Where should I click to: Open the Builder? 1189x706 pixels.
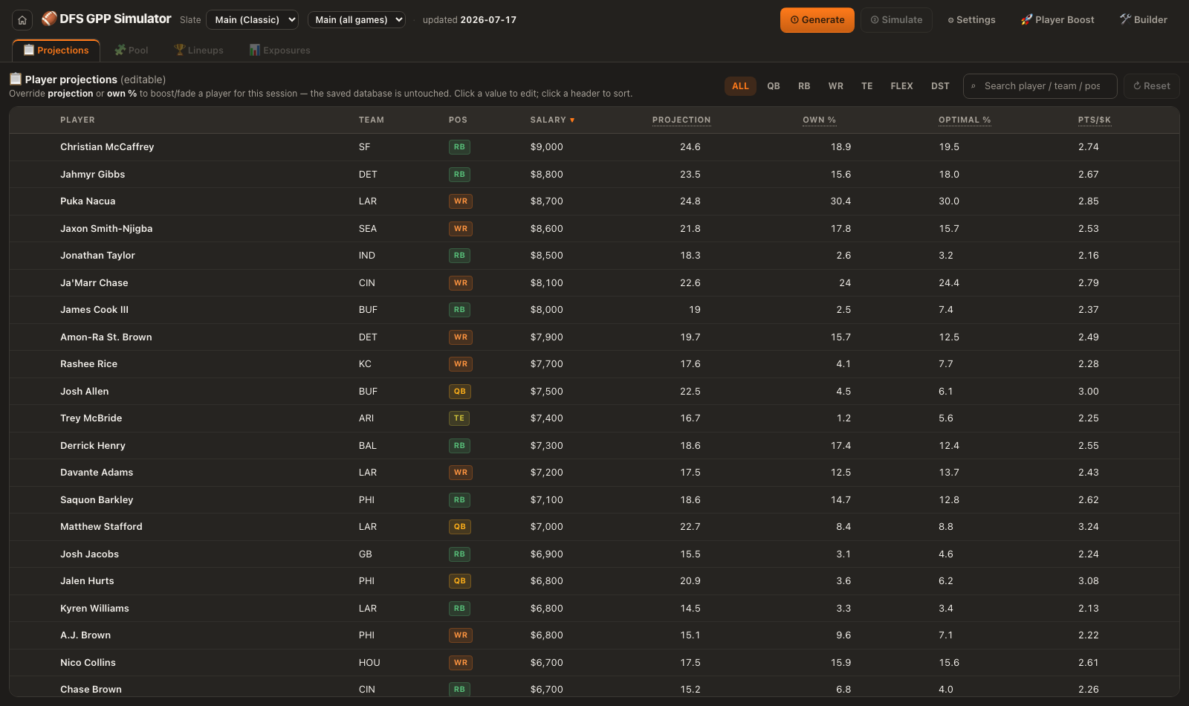pos(1144,20)
